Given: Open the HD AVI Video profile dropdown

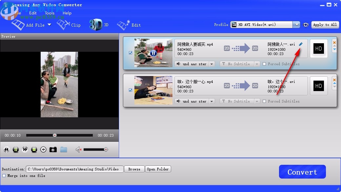Looking at the screenshot, I should (x=296, y=24).
